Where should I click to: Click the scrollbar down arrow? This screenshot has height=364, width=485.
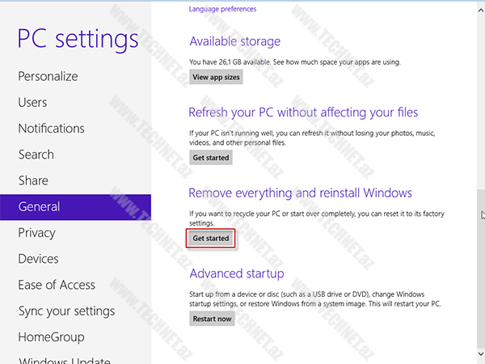(x=481, y=353)
